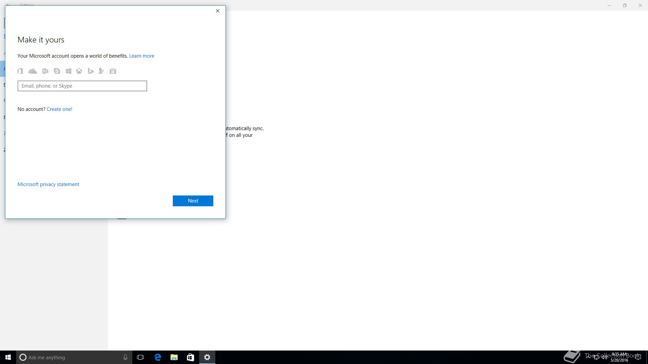Open the Windows Store taskbar icon
This screenshot has width=648, height=364.
(190, 357)
